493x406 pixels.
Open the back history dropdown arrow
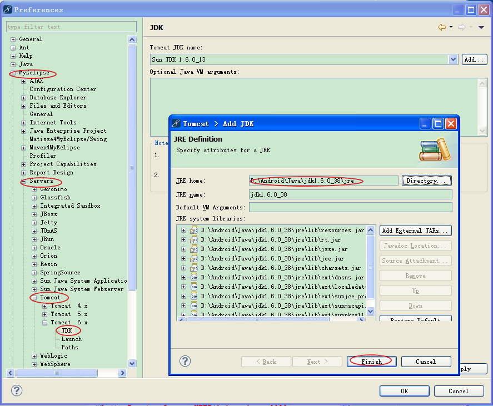(x=451, y=27)
